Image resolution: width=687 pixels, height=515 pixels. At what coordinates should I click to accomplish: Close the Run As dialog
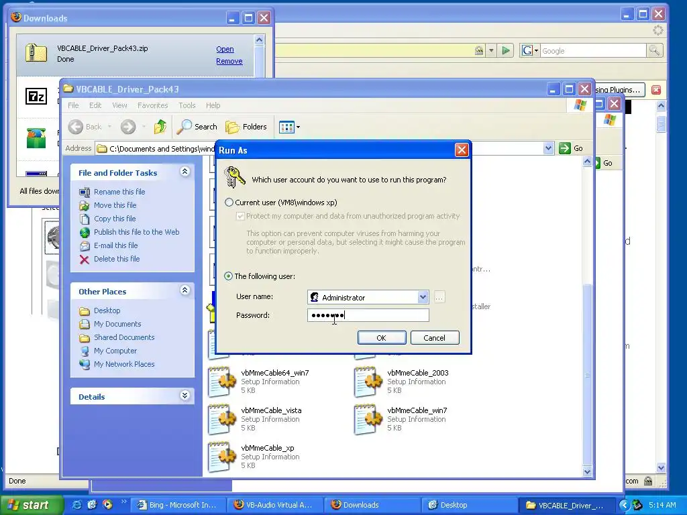[462, 150]
